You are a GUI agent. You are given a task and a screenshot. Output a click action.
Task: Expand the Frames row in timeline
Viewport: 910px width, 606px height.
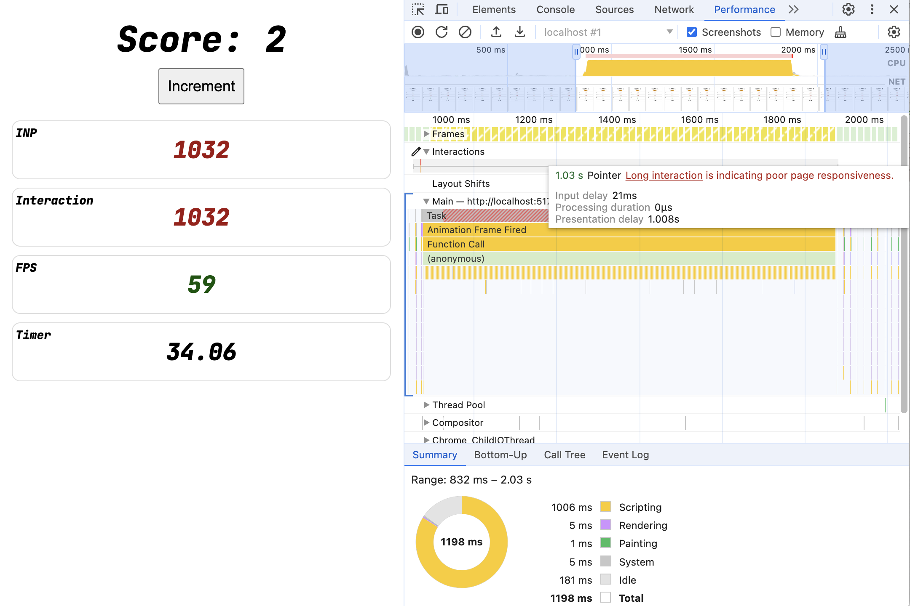pyautogui.click(x=425, y=134)
